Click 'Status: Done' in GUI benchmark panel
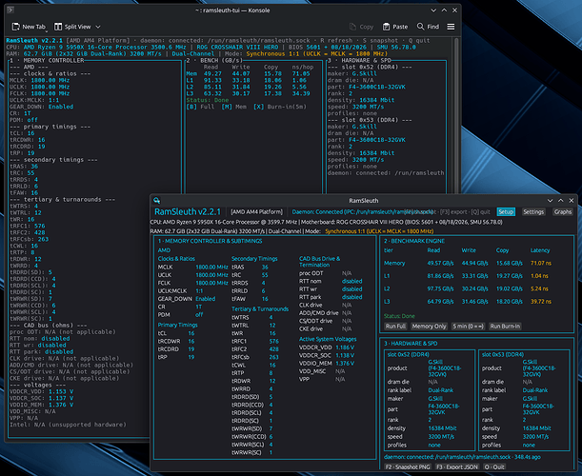The height and width of the screenshot is (476, 582). point(399,316)
